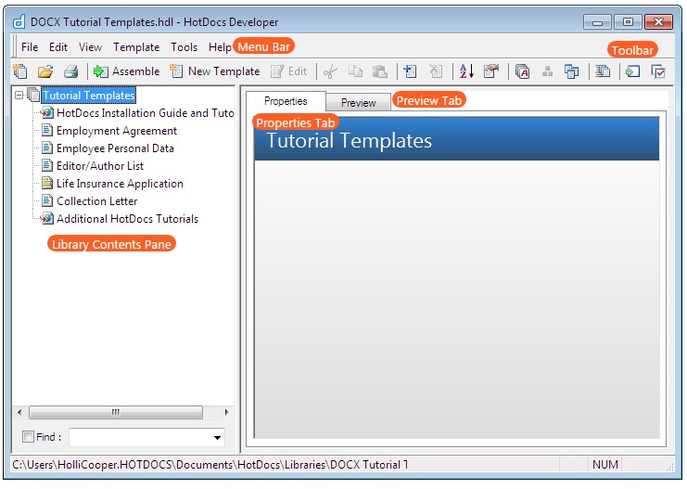Image resolution: width=687 pixels, height=489 pixels.
Task: Click the Assemble button
Action: pyautogui.click(x=126, y=71)
